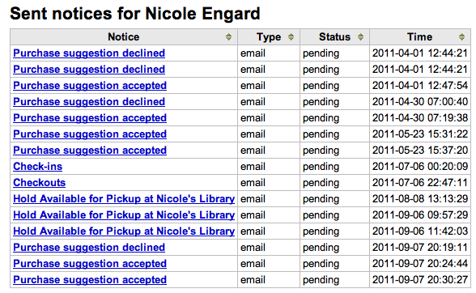Open Hold Available notice from 2011-08-08
Screen dimensions: 476x293
124,199
